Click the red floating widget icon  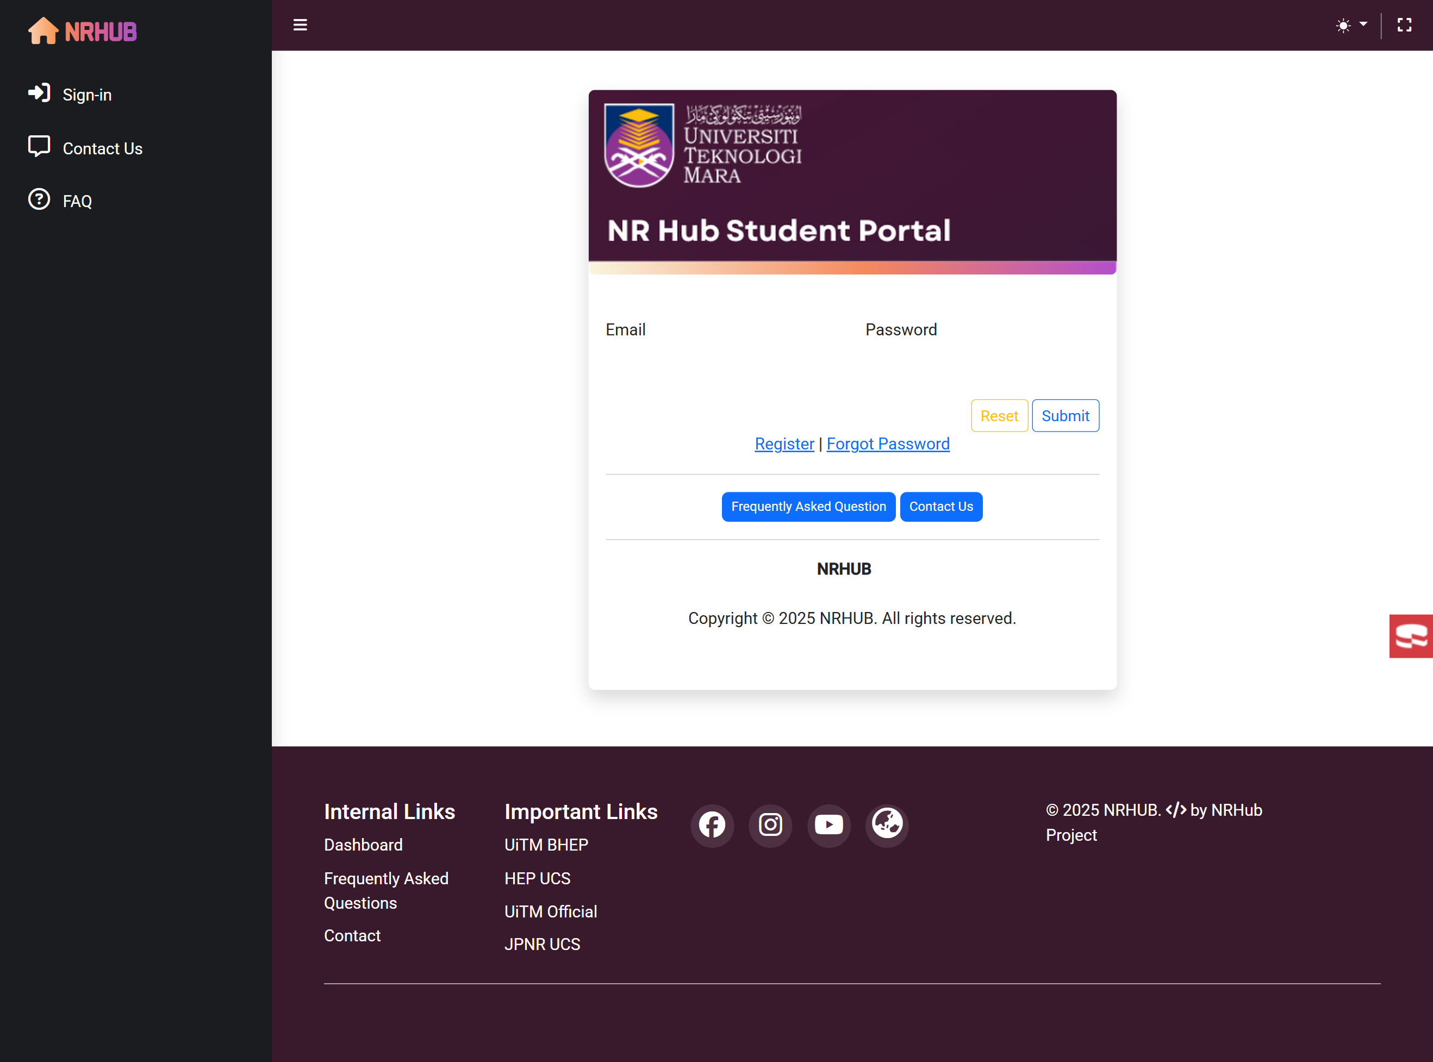pos(1411,636)
